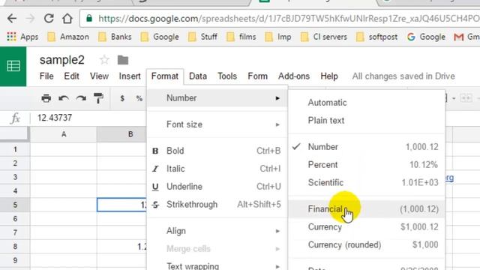Click the address bar URL
The image size is (480, 270).
click(289, 19)
